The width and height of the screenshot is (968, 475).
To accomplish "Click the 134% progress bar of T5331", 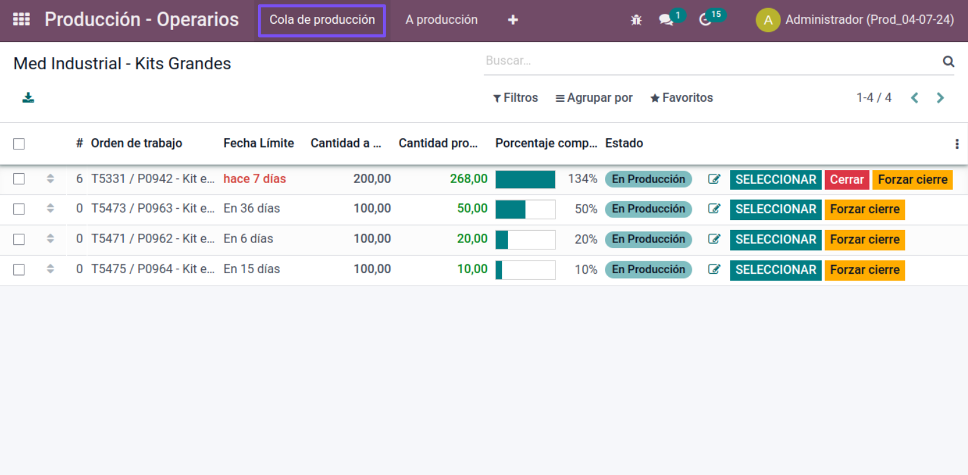I will point(525,179).
